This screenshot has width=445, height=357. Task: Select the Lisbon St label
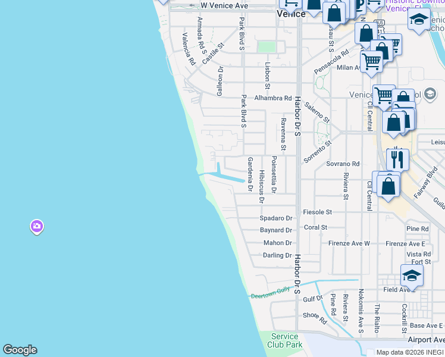tap(267, 76)
